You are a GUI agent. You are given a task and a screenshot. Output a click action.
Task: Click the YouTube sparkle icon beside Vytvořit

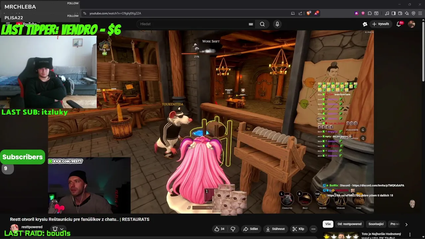[365, 24]
